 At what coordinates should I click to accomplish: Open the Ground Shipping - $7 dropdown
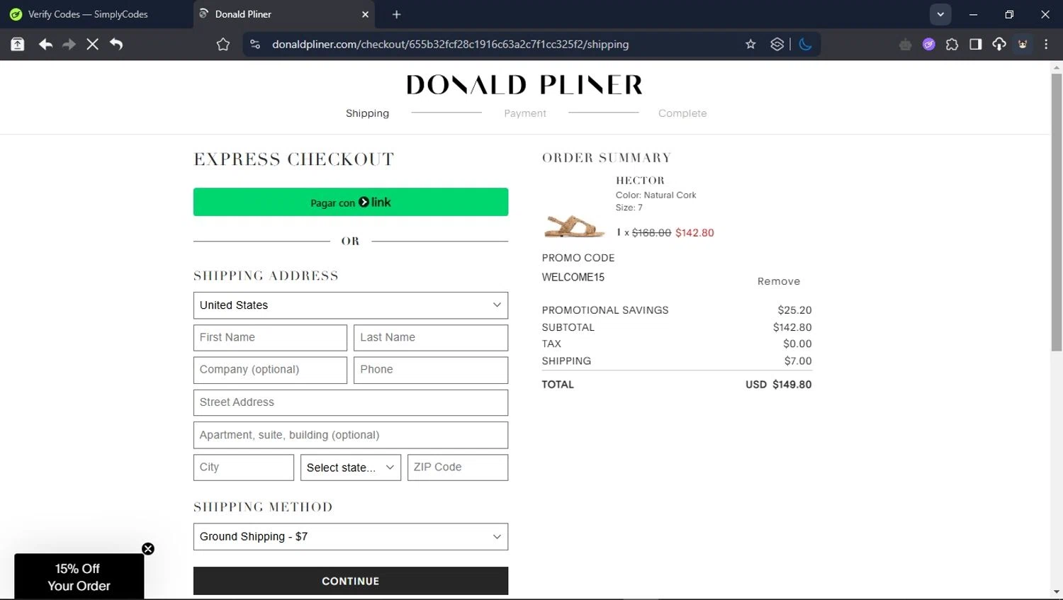click(x=351, y=537)
